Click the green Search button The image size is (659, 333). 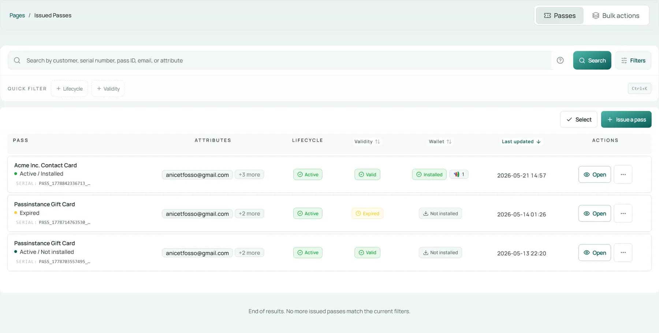pyautogui.click(x=592, y=60)
